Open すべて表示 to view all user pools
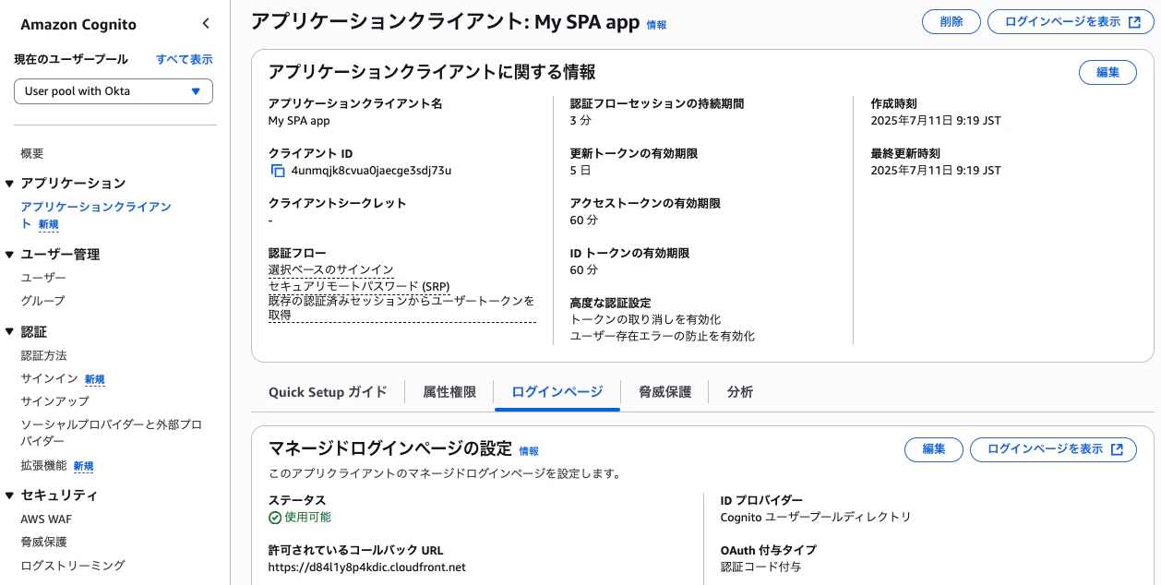This screenshot has width=1161, height=585. 185,58
